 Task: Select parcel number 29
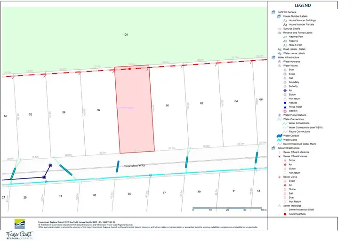25,198
